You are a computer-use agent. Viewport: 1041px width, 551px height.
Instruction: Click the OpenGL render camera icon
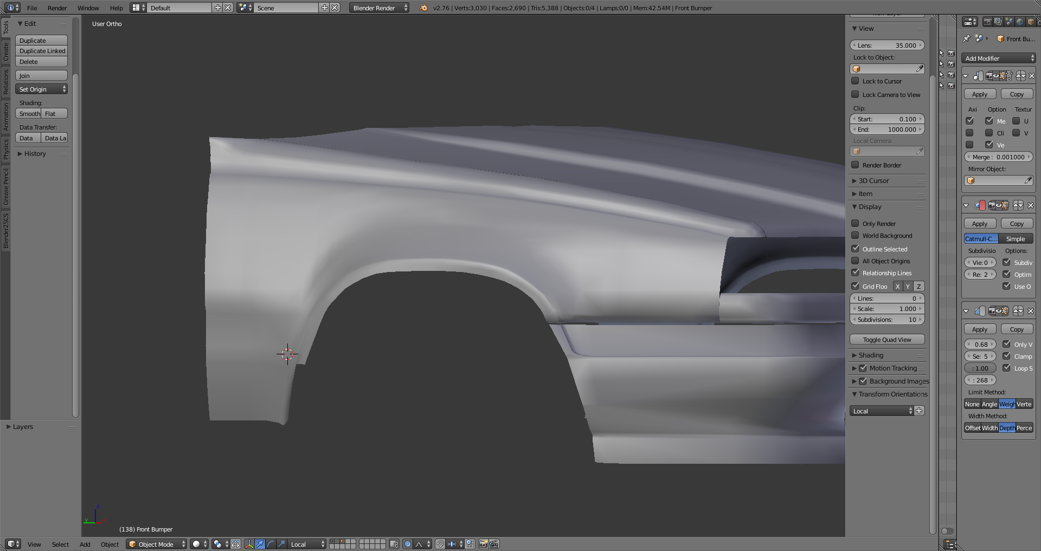click(483, 544)
